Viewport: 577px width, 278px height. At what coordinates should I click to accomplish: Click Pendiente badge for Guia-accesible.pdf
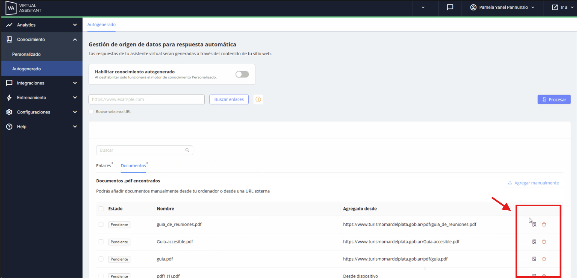pos(119,242)
